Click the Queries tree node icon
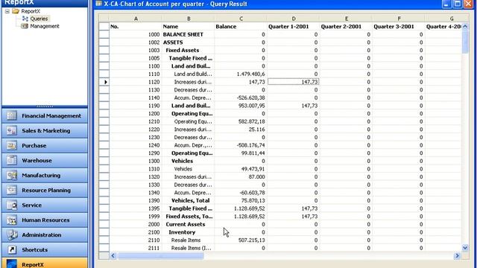Screen dimensions: 477x268 [x=25, y=19]
